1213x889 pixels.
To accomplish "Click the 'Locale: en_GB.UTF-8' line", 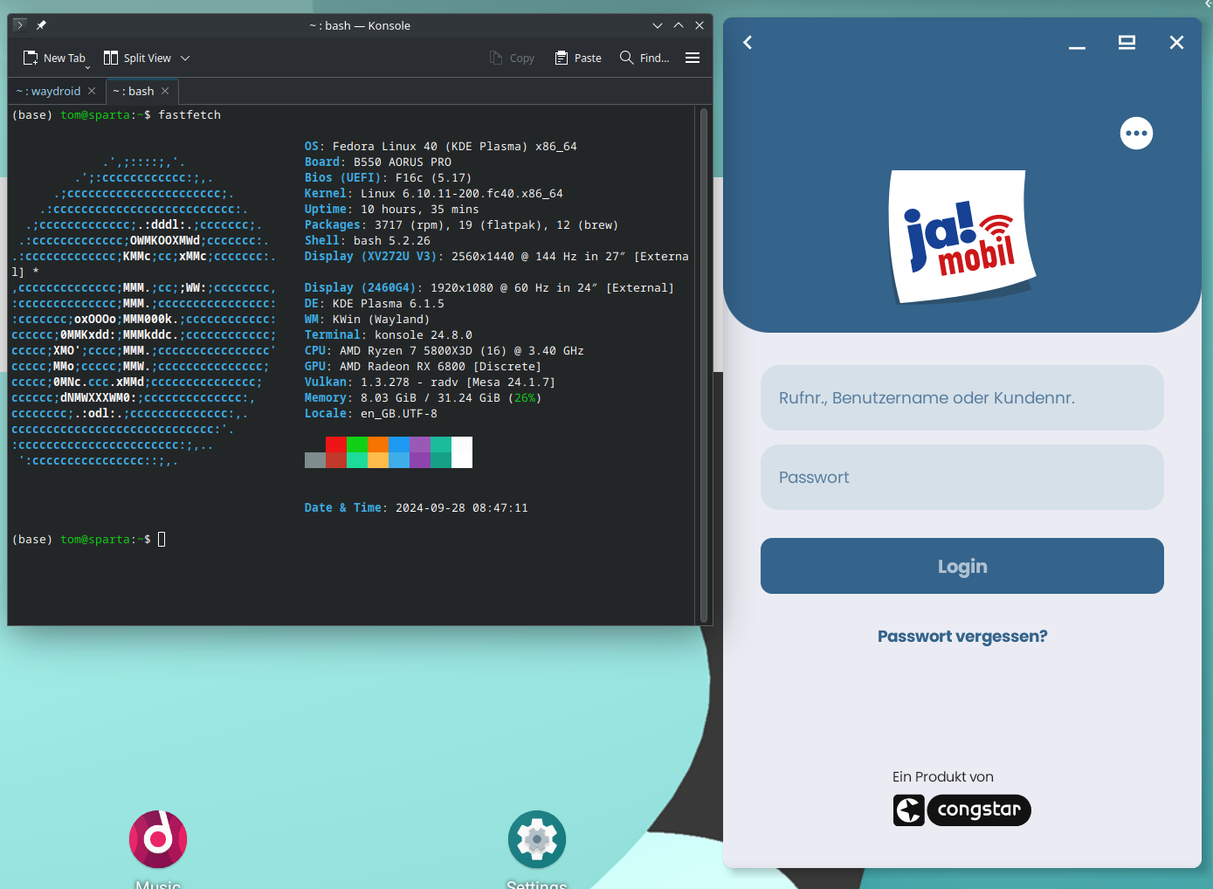I will pyautogui.click(x=370, y=414).
